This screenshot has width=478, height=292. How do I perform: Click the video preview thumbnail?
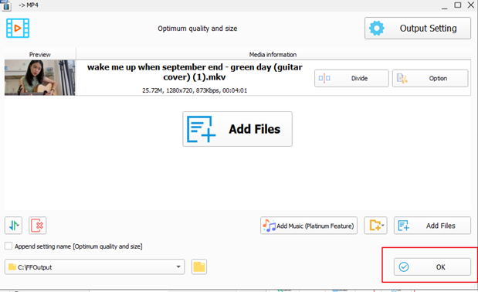(x=39, y=78)
